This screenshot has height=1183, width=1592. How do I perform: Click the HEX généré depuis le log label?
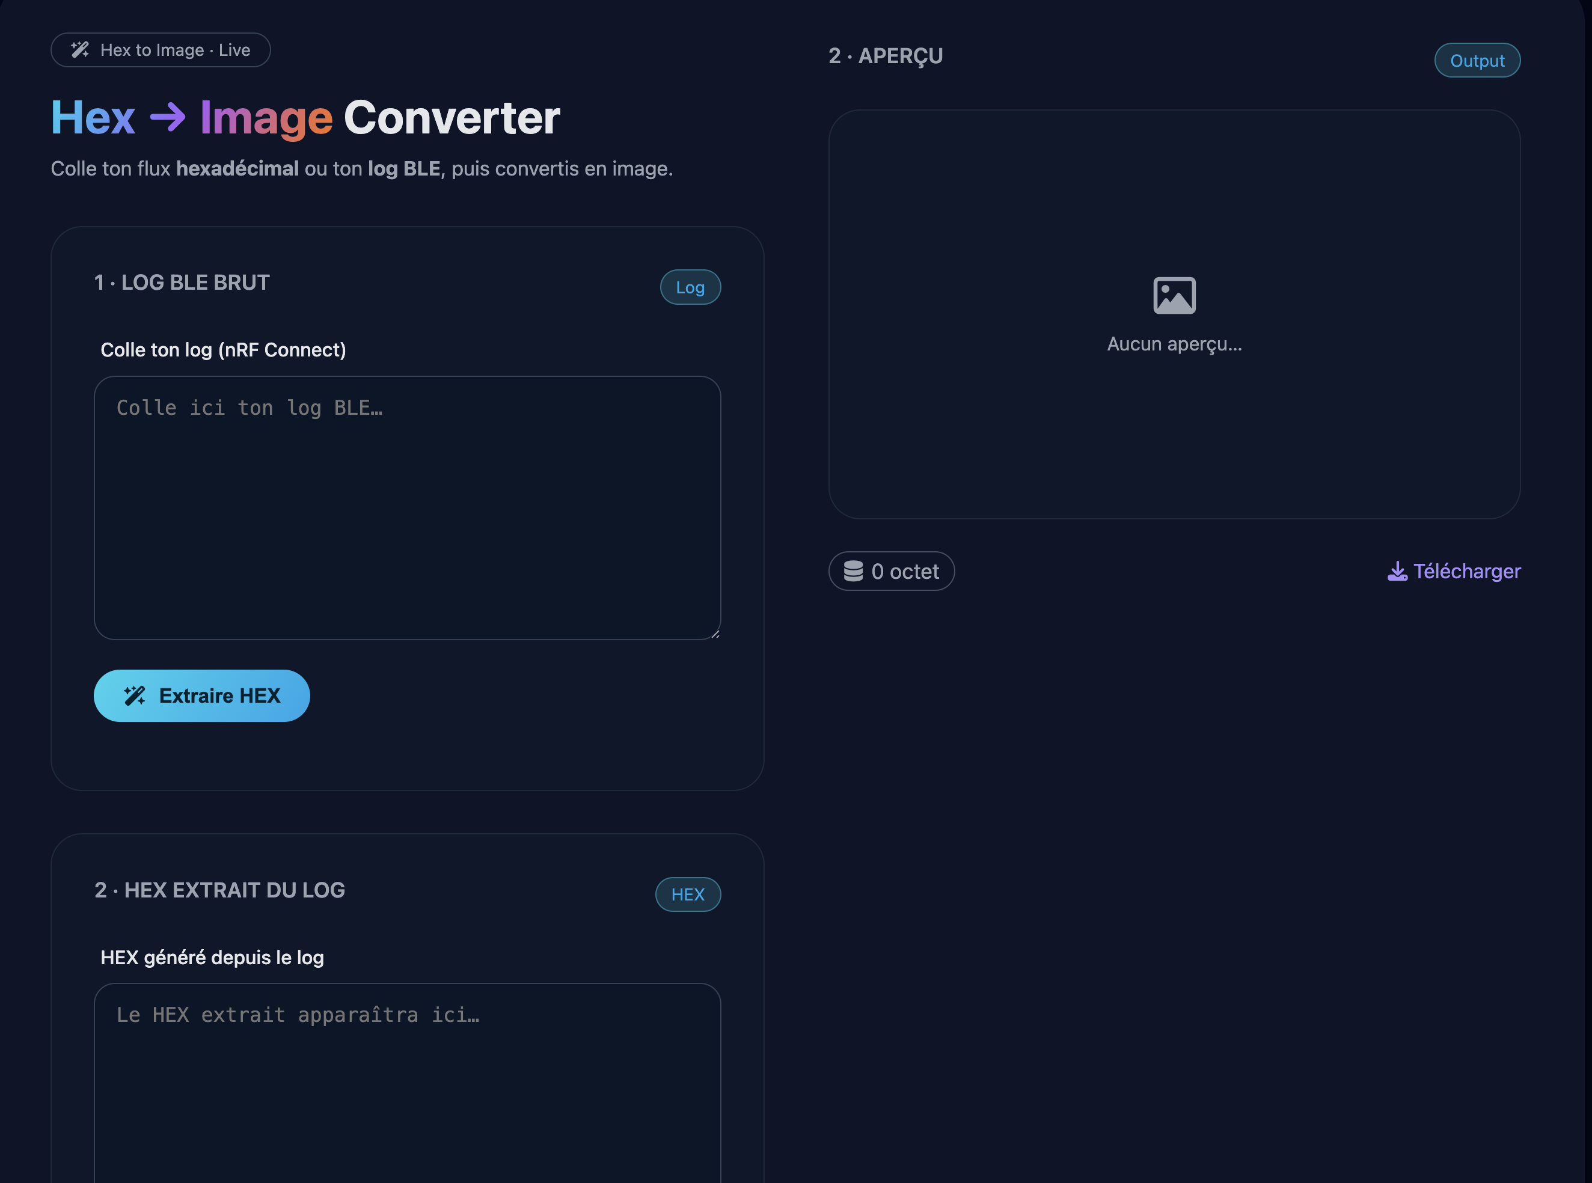(x=212, y=958)
